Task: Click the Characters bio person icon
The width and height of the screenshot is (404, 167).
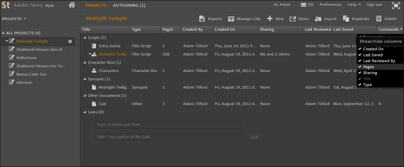Action: click(94, 71)
